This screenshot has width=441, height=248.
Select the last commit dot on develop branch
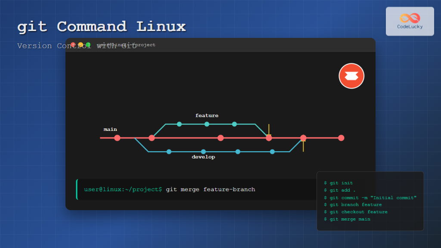272,151
